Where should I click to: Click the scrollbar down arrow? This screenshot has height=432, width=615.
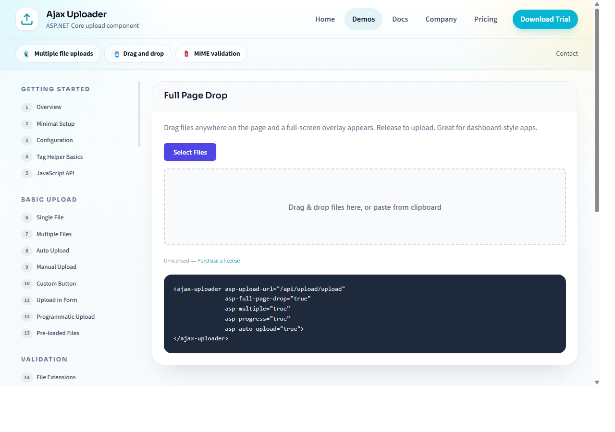[597, 383]
